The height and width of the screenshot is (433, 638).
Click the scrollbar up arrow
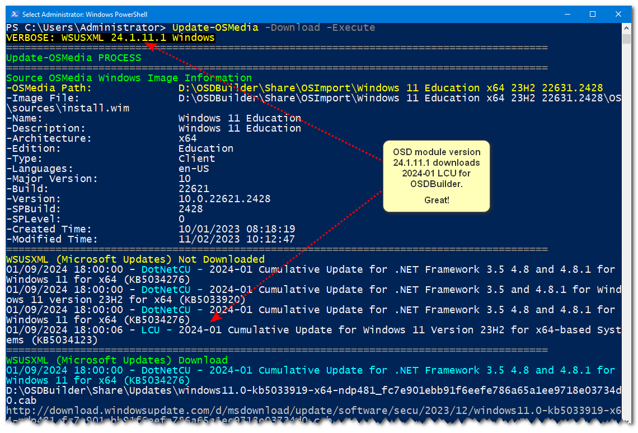[x=626, y=28]
